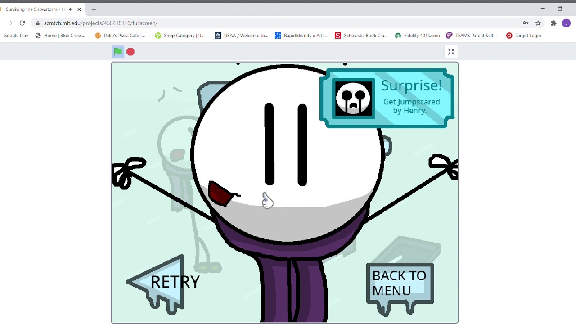Open a new tab with plus button
This screenshot has width=576, height=324.
click(x=94, y=9)
